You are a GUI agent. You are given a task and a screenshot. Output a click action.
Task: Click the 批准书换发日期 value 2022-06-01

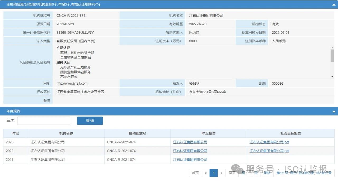pyautogui.click(x=281, y=33)
